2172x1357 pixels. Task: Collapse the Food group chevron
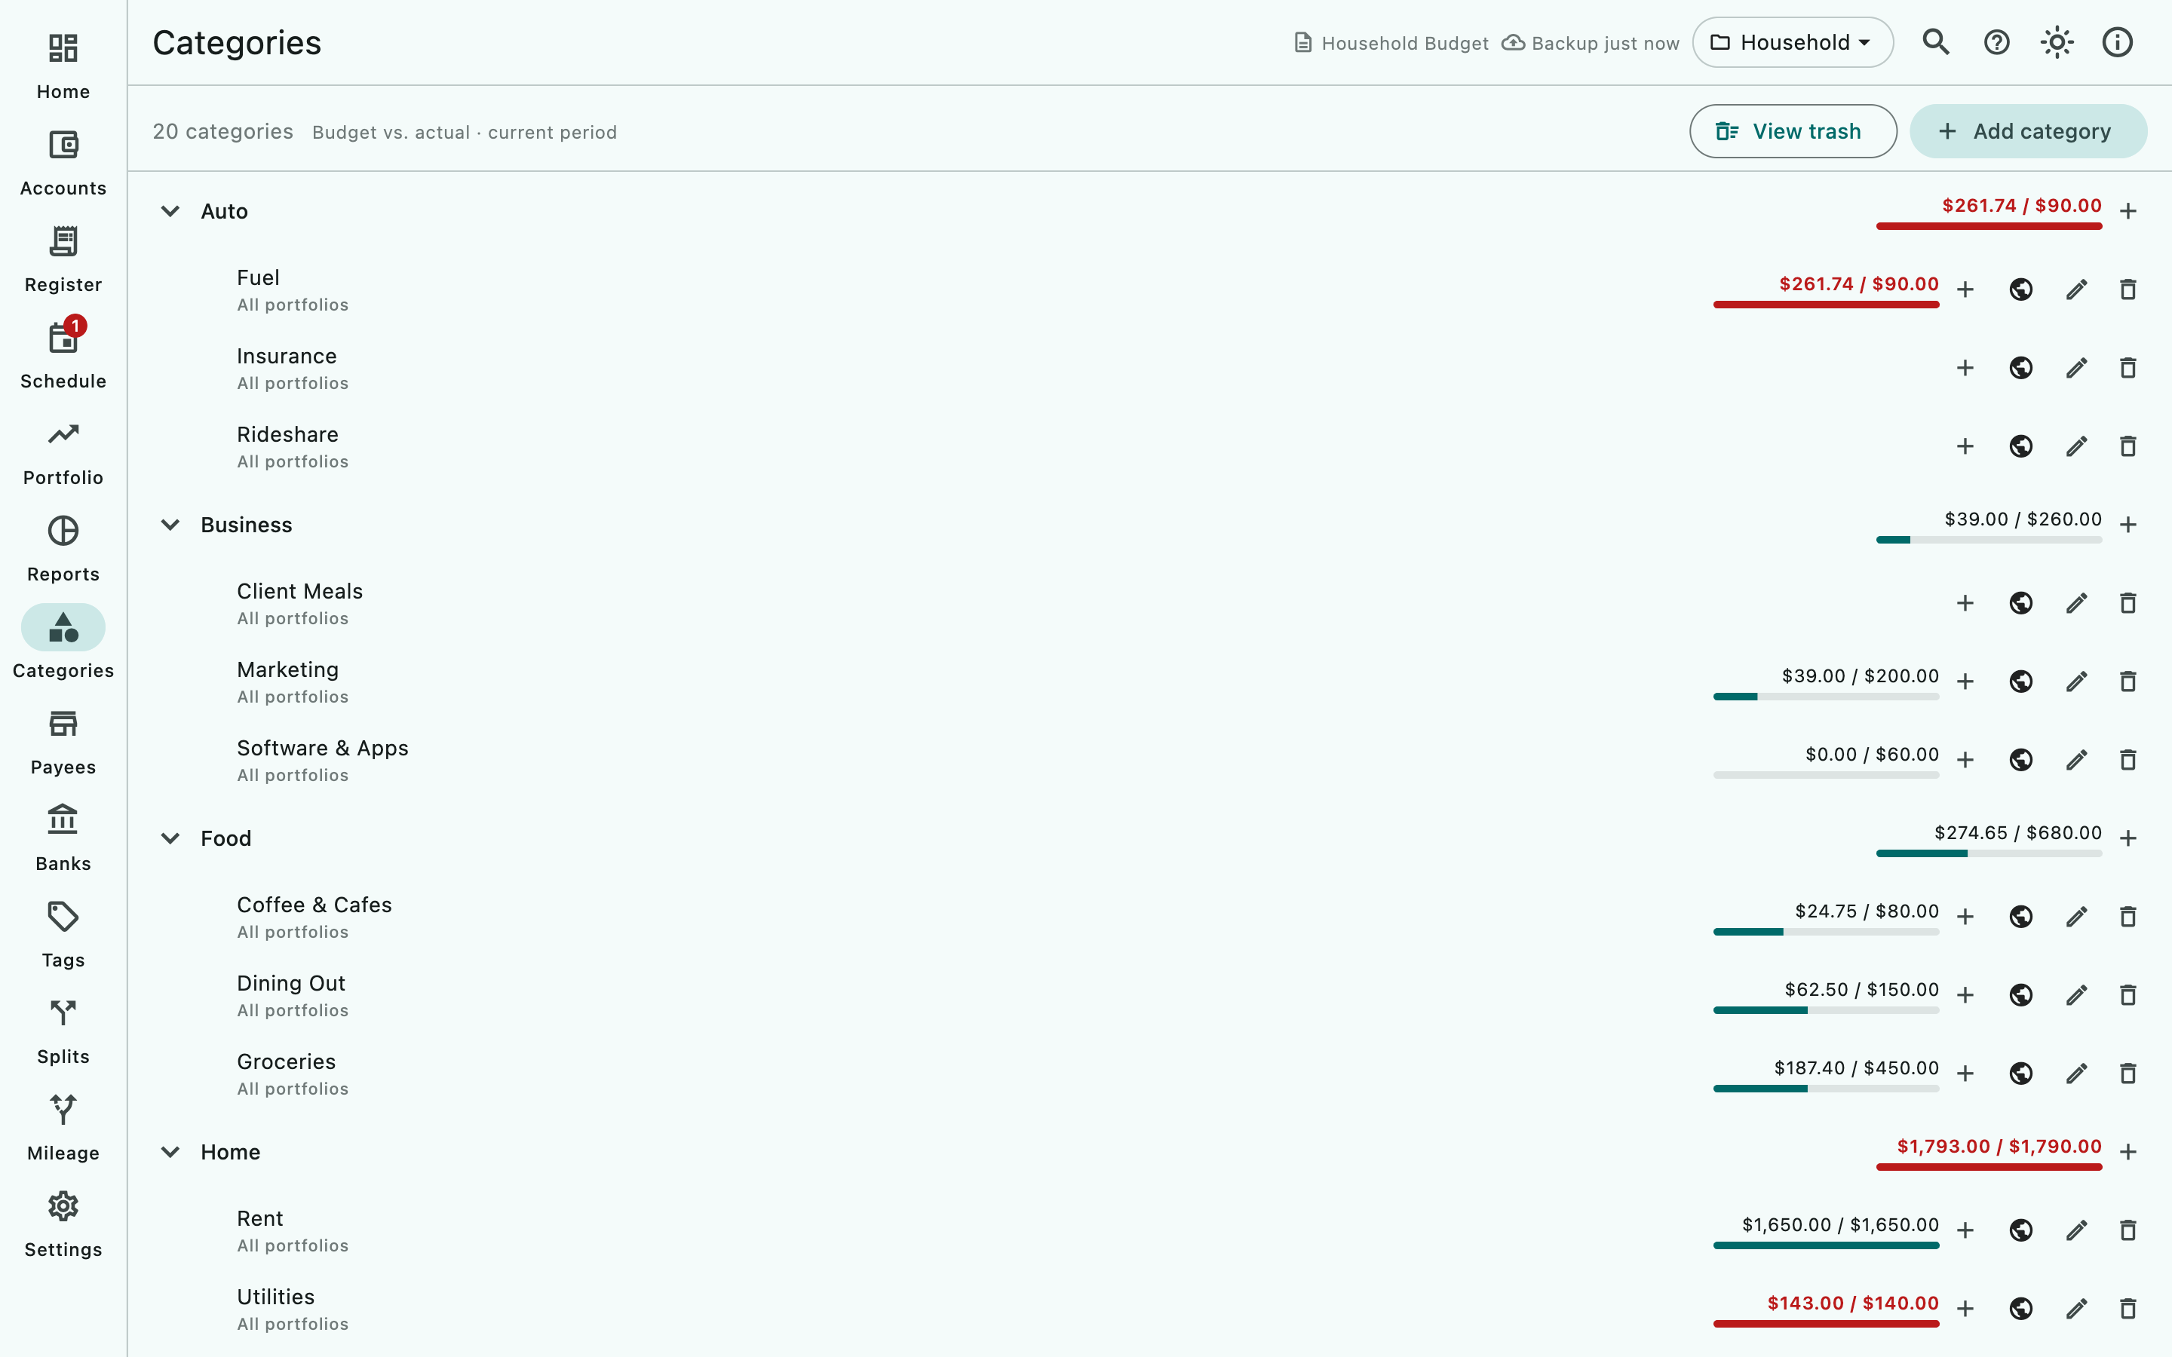click(170, 838)
